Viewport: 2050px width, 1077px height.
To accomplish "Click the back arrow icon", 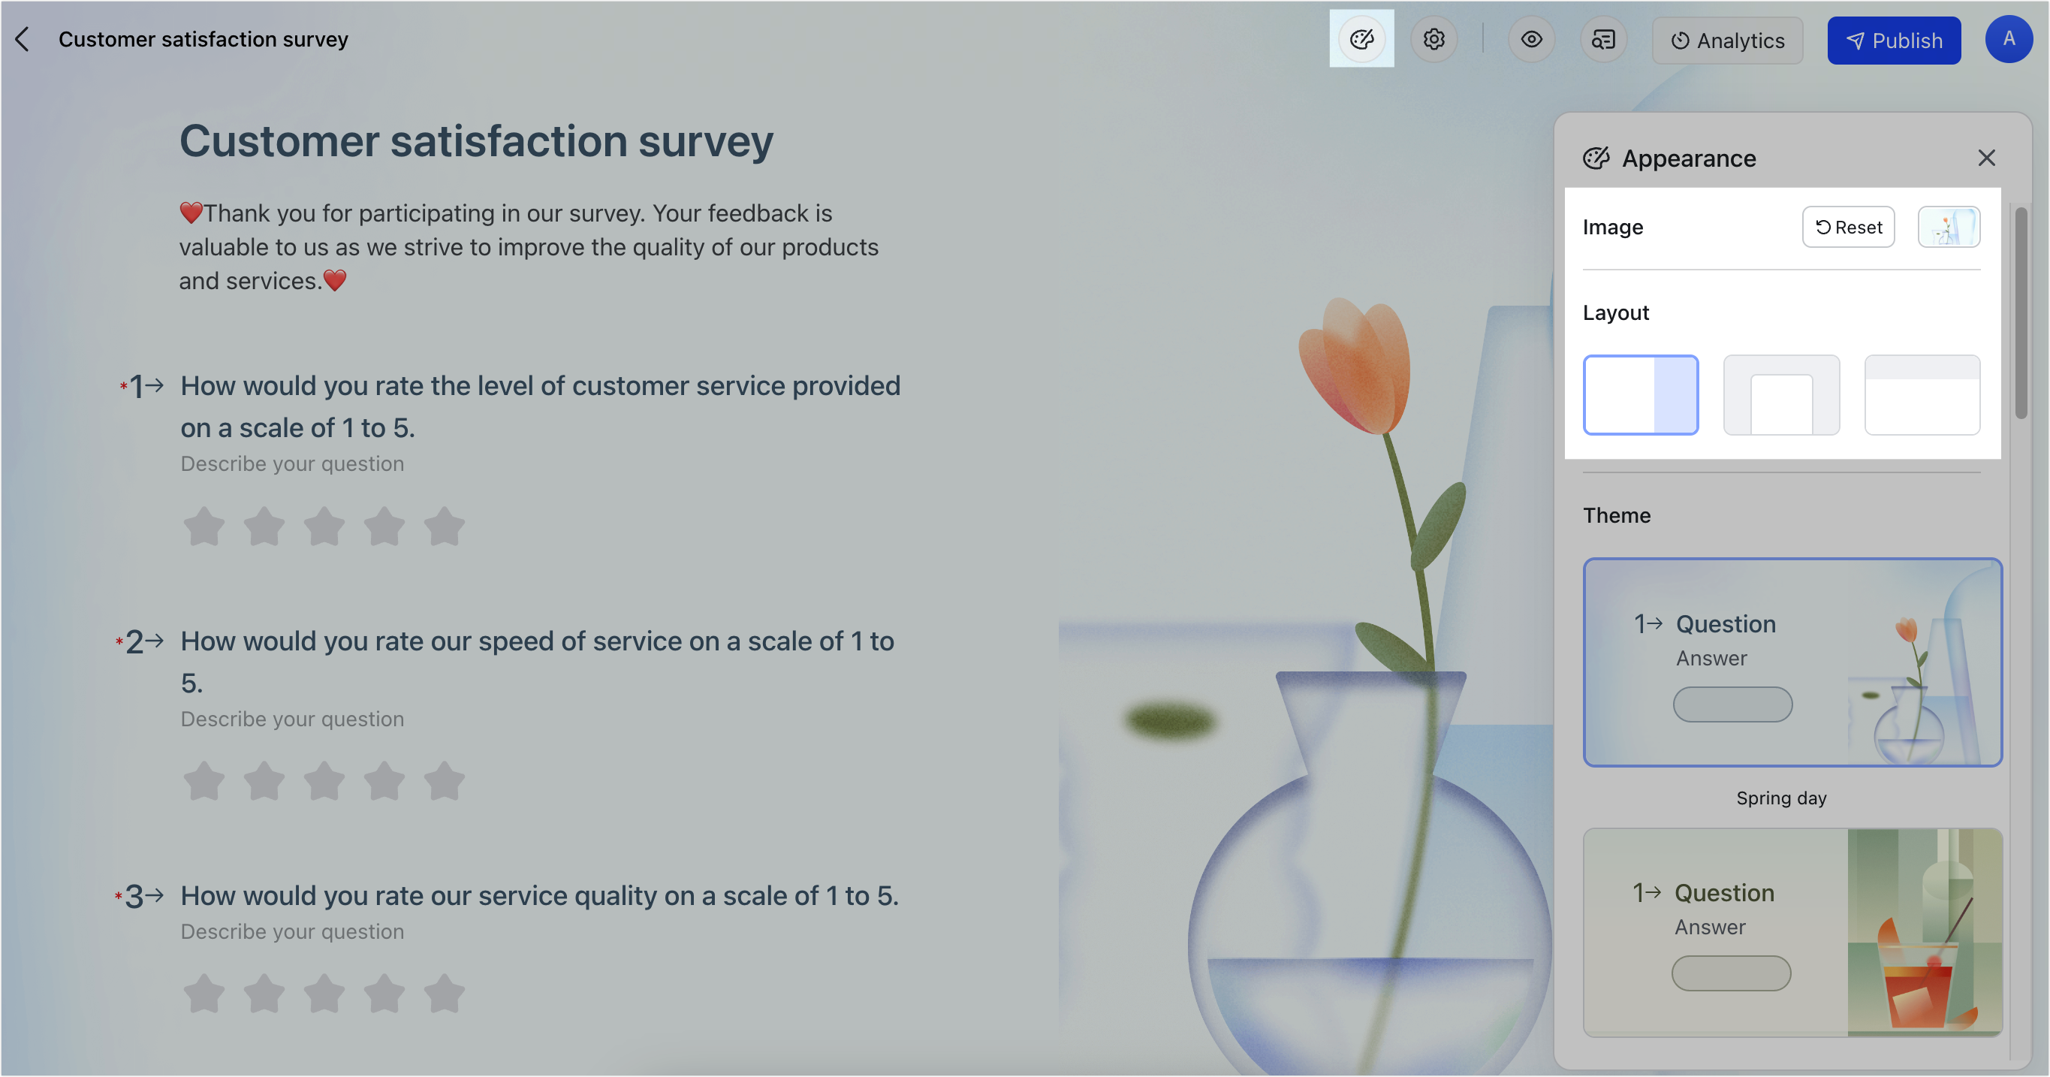I will click(x=23, y=39).
